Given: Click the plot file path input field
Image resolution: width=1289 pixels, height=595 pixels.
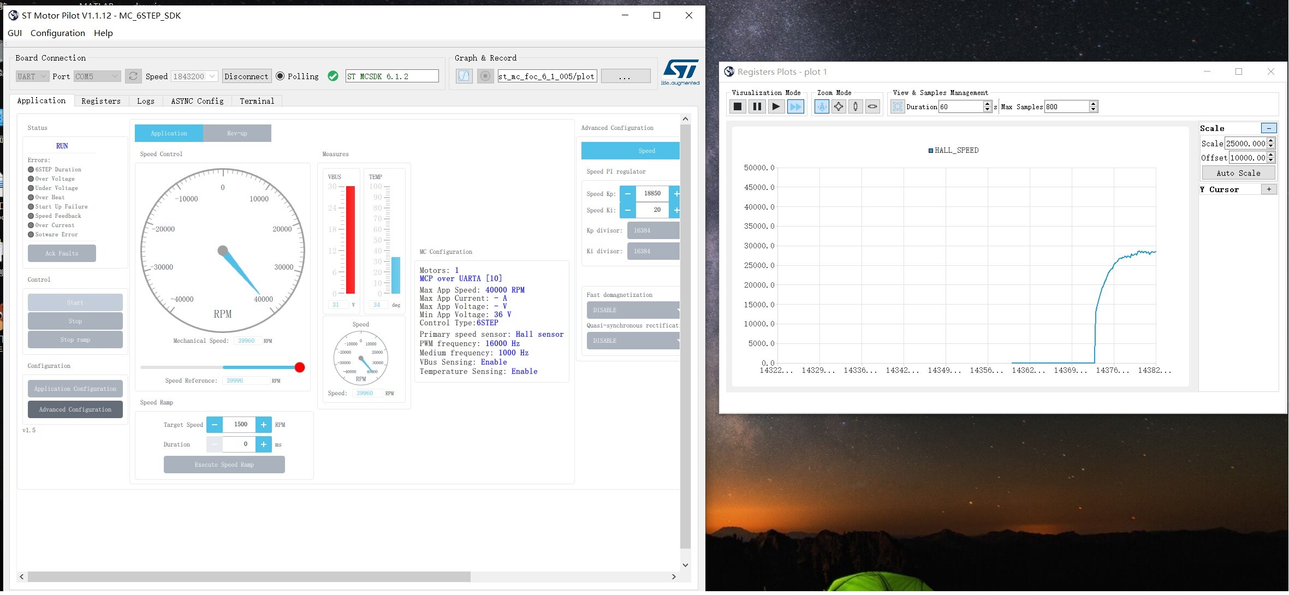Looking at the screenshot, I should click(x=547, y=76).
